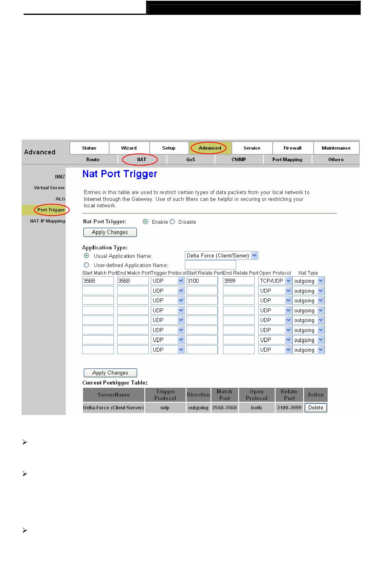
Task: Expand first row Nat Type outgoing dropdown
Action: 320,281
